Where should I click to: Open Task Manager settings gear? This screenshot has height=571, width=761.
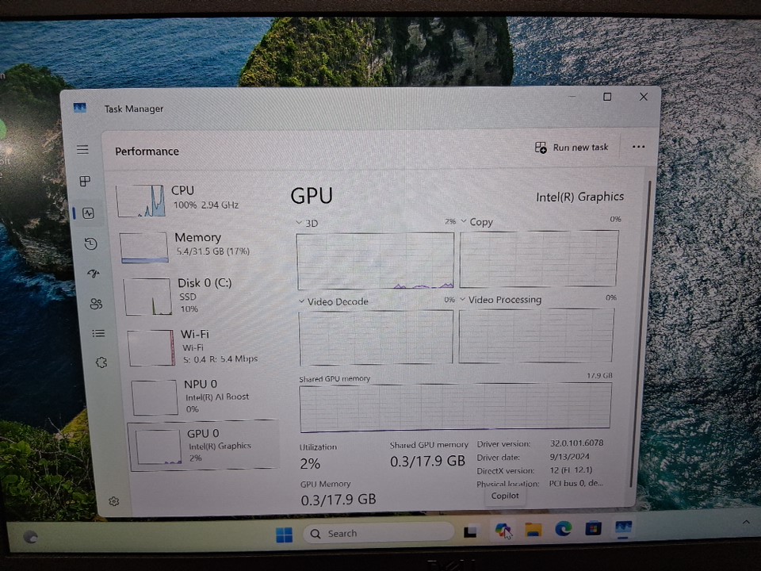(x=114, y=501)
